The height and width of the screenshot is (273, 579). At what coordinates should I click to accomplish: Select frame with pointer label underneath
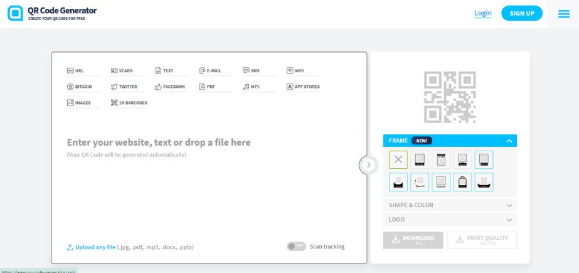(462, 159)
